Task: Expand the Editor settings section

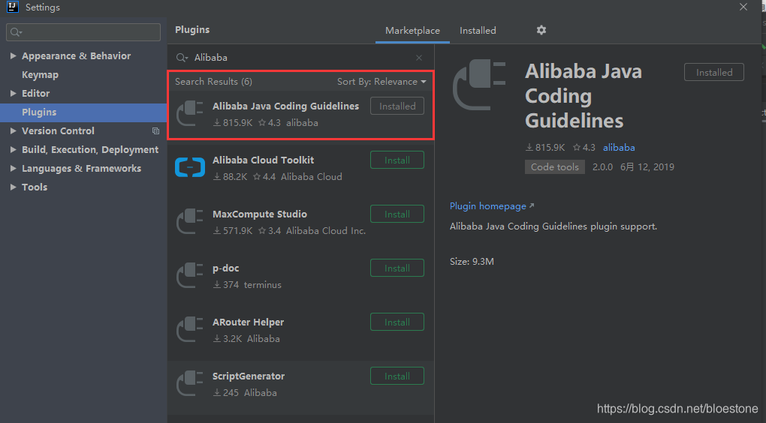Action: tap(14, 93)
